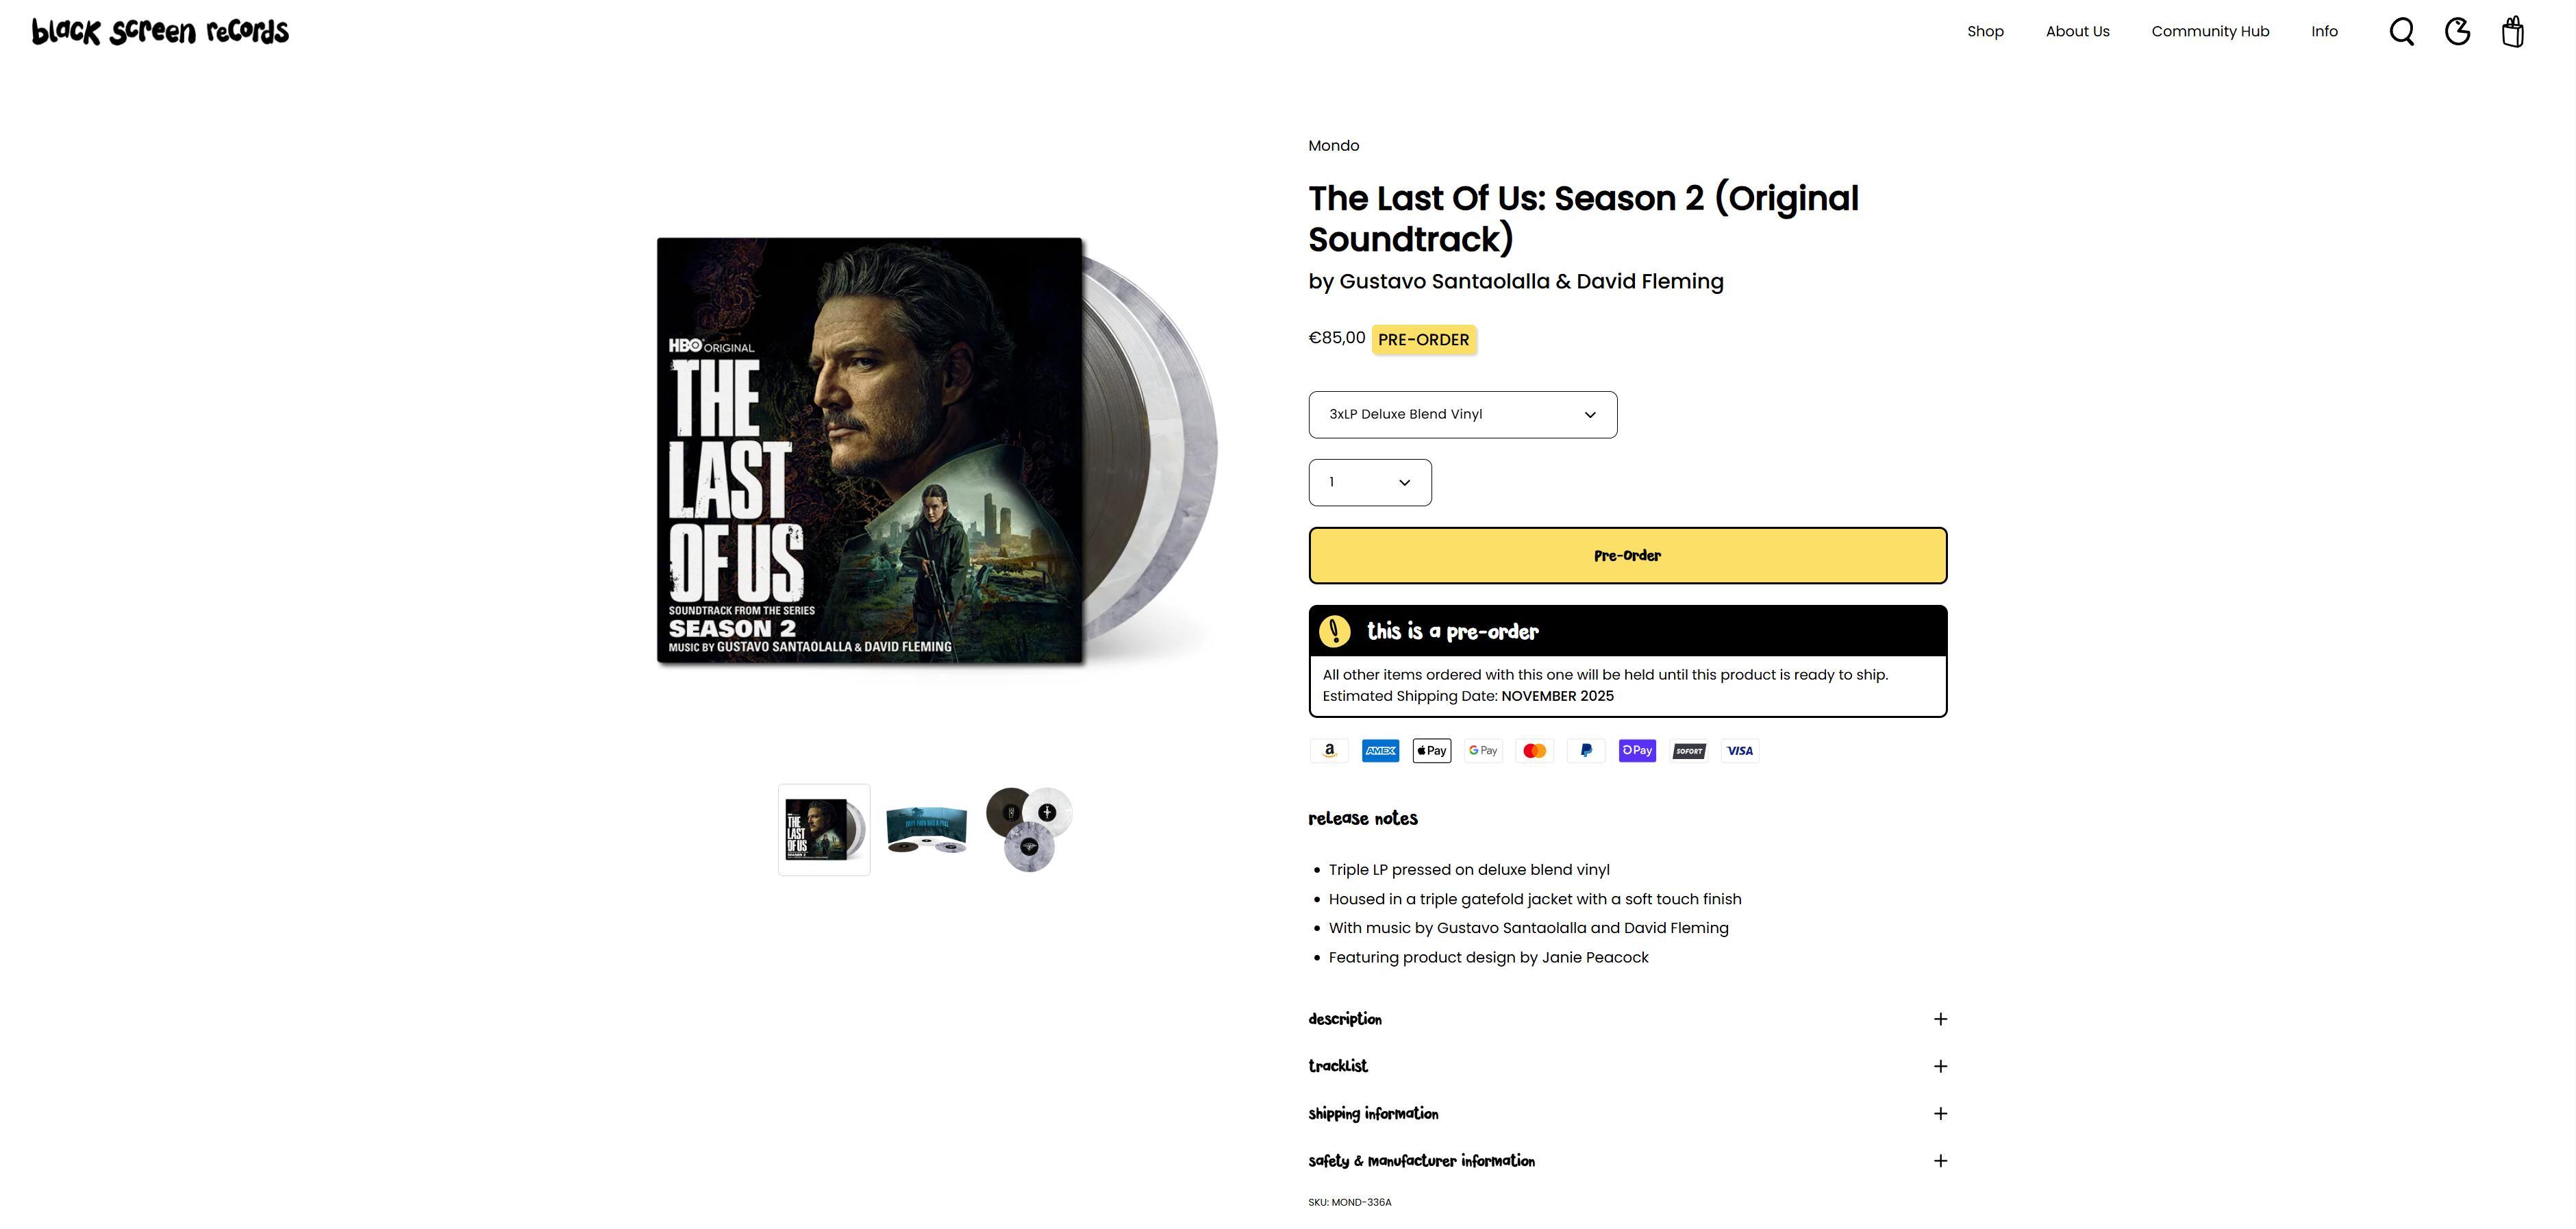Click the yellow Pre-Order button

[1627, 556]
